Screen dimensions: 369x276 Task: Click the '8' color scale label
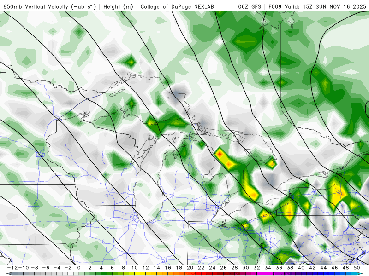click(123, 268)
